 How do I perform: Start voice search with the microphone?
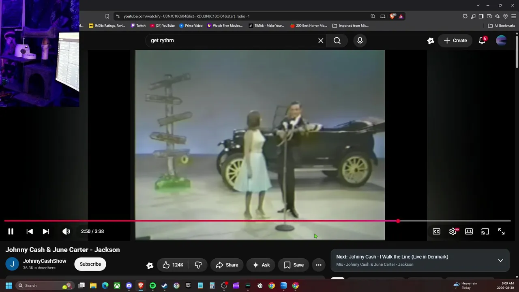coord(360,41)
